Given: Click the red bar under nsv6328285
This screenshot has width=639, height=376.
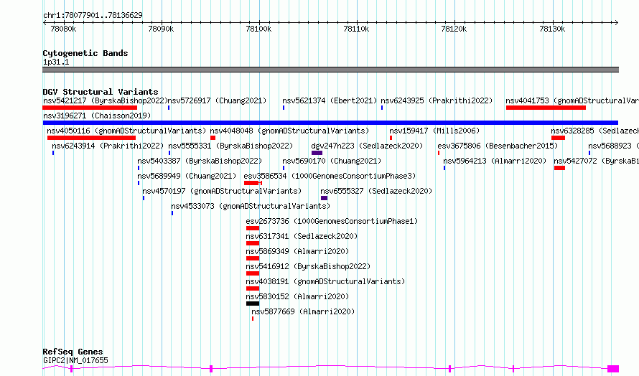Looking at the screenshot, I should point(559,138).
